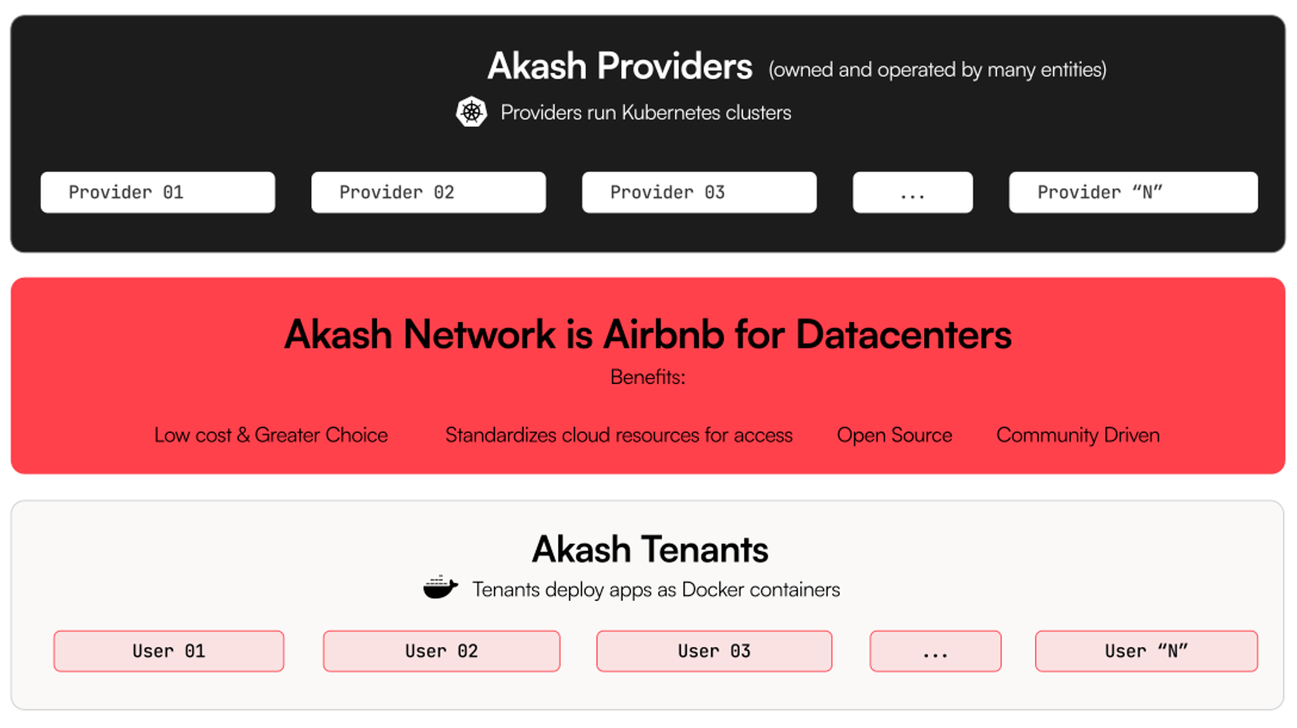Click Standardizes cloud resources for access
This screenshot has height=728, width=1297.
pos(618,435)
